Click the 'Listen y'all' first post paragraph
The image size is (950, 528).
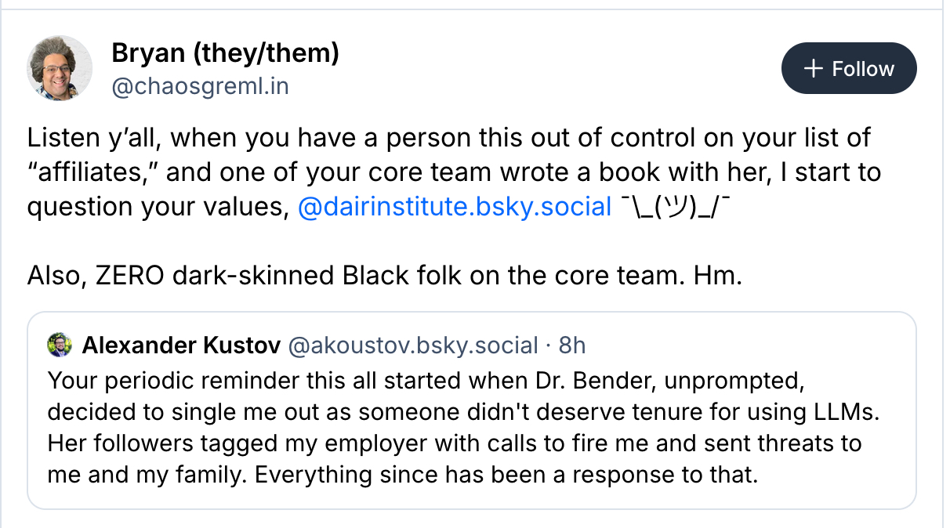pyautogui.click(x=448, y=138)
